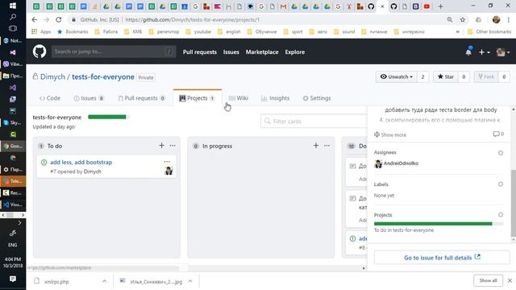516x290 pixels.
Task: Click the GitHub octocat logo
Action: coord(40,52)
